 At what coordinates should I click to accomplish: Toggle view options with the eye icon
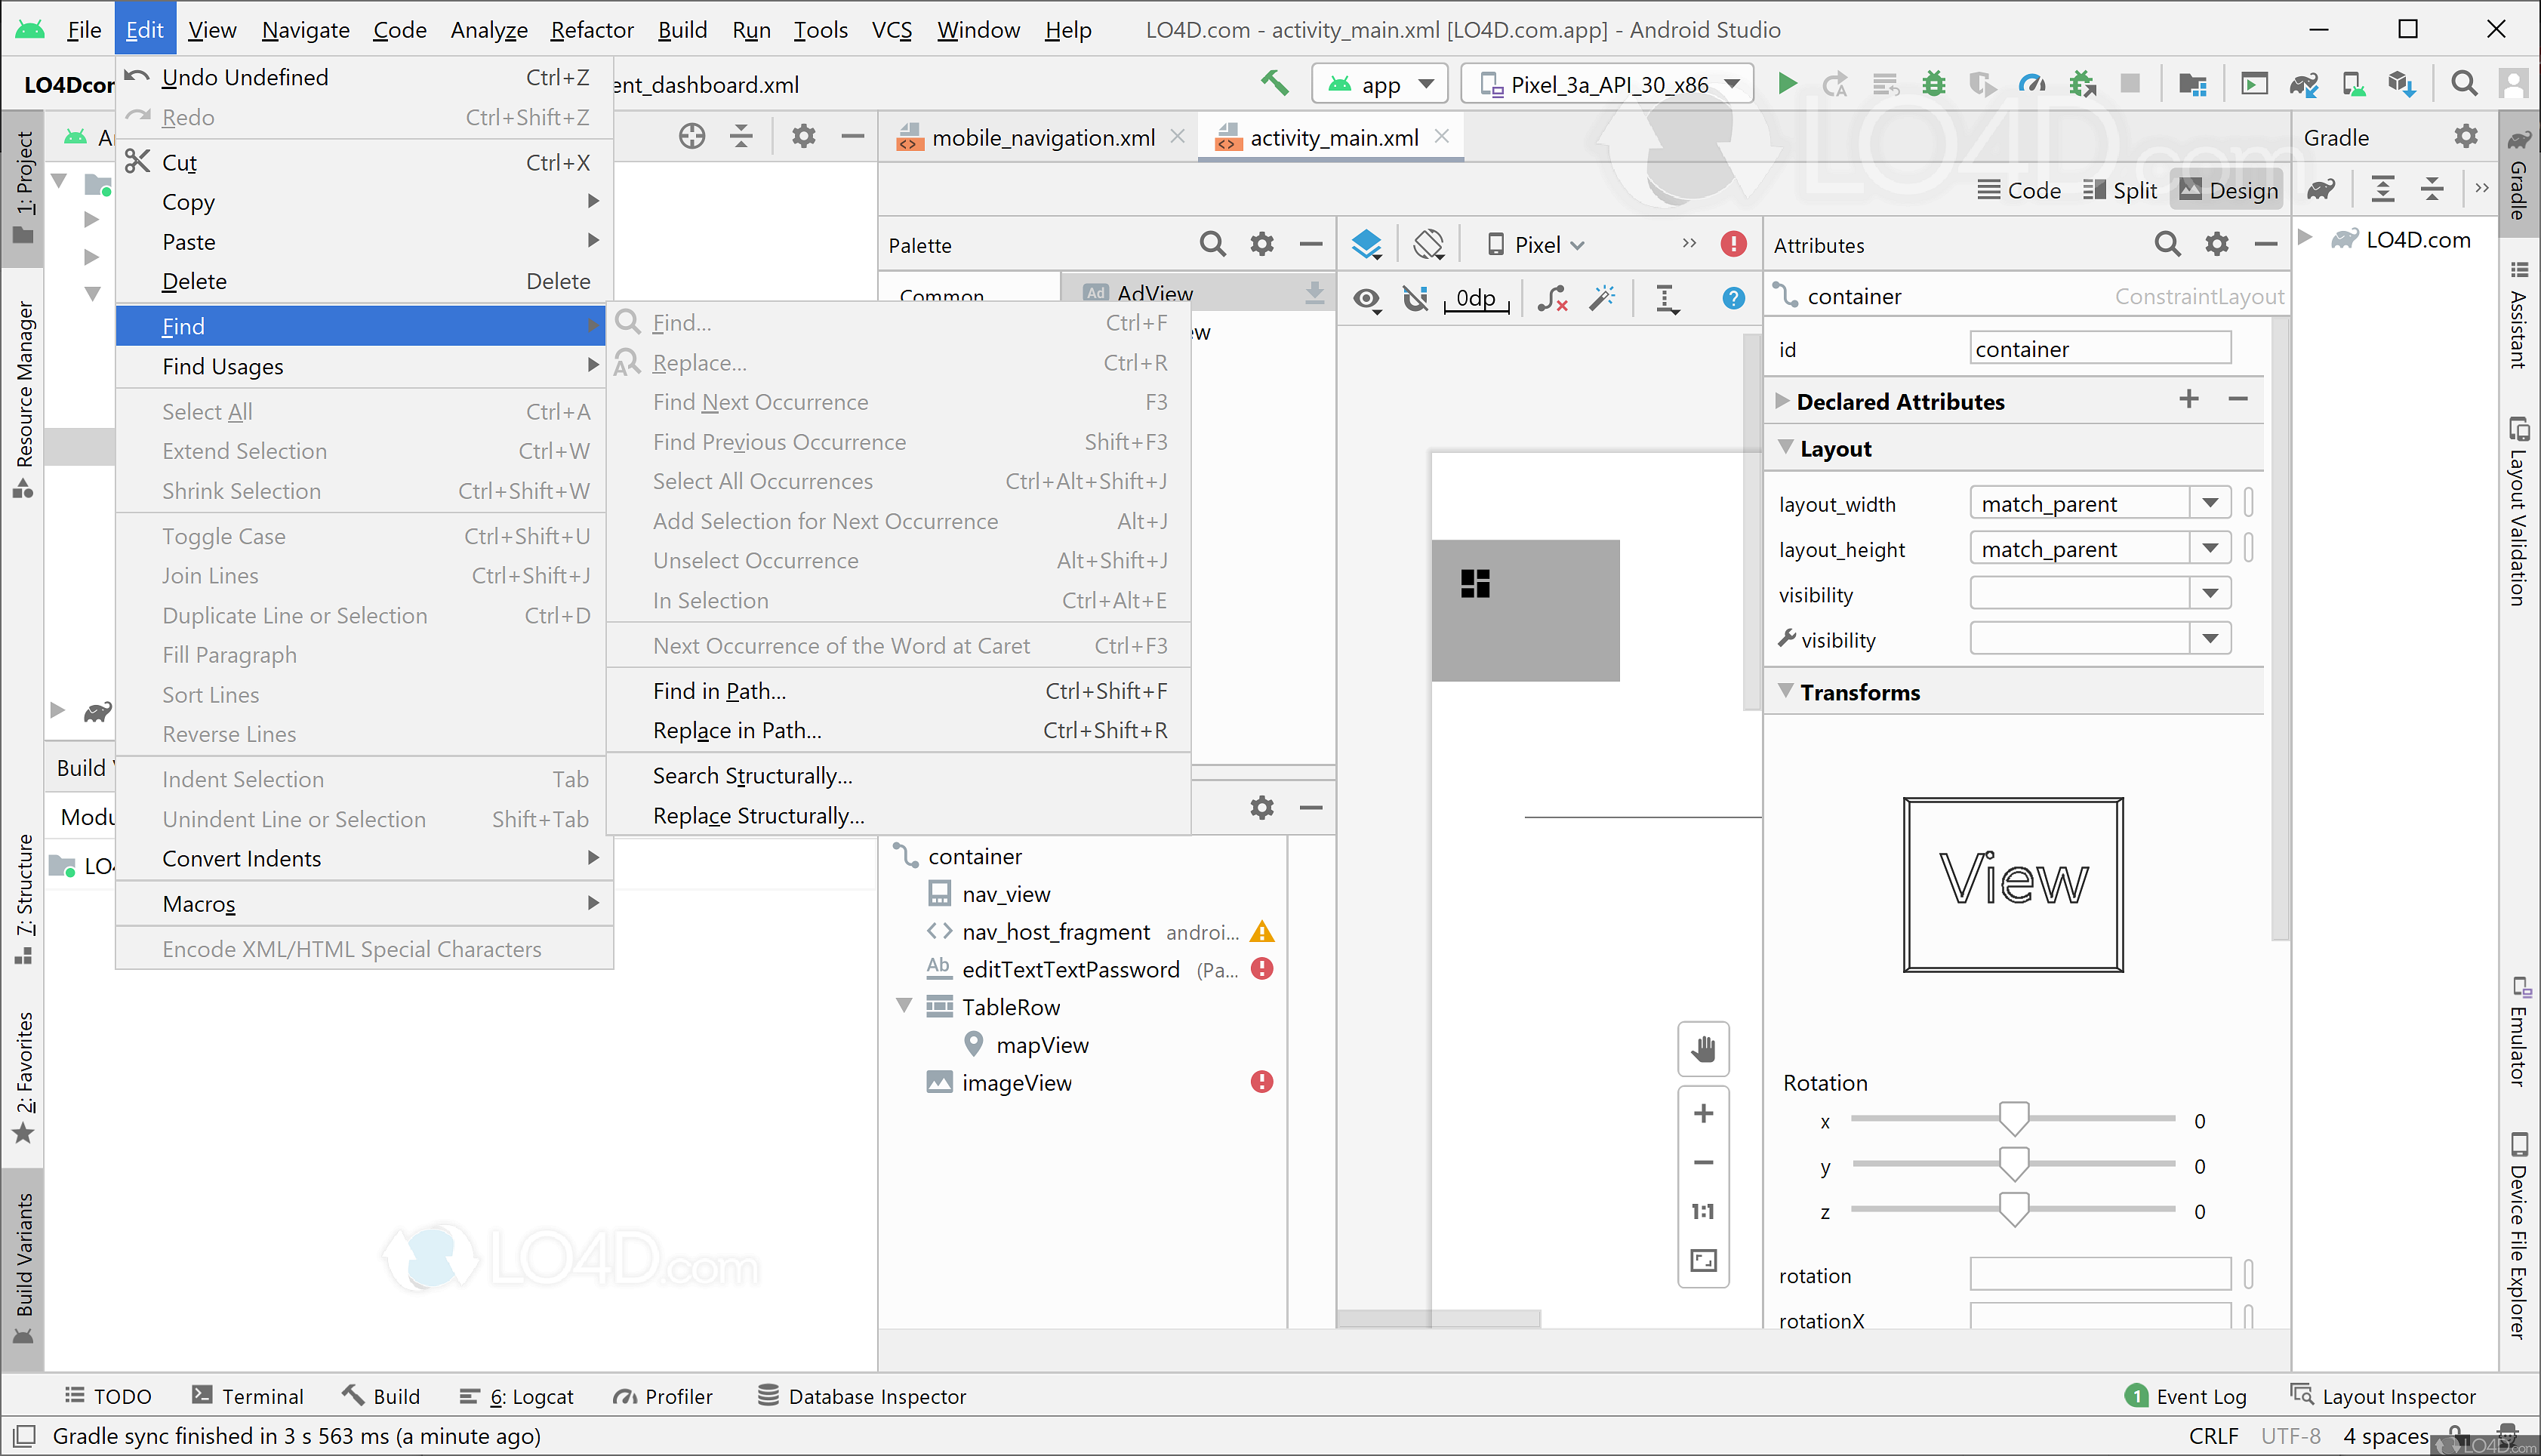click(x=1366, y=298)
